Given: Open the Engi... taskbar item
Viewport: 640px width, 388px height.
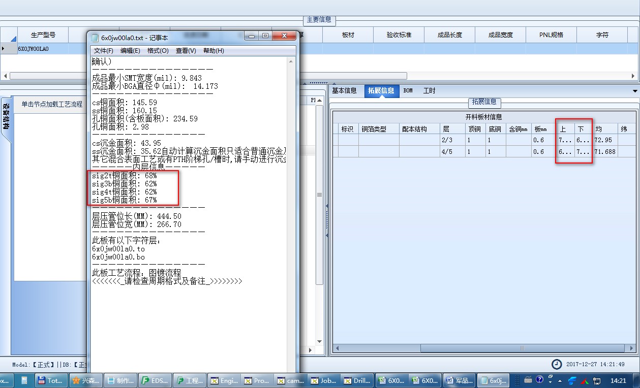Looking at the screenshot, I should 224,380.
